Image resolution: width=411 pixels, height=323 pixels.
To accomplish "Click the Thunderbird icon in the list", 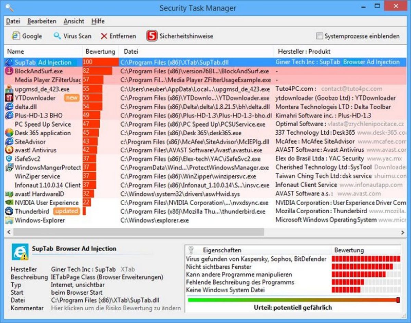I will click(x=8, y=211).
